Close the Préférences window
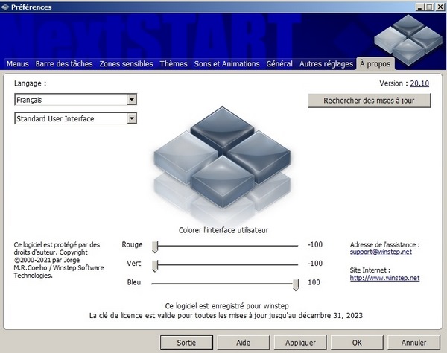The width and height of the screenshot is (447, 353). coord(440,7)
